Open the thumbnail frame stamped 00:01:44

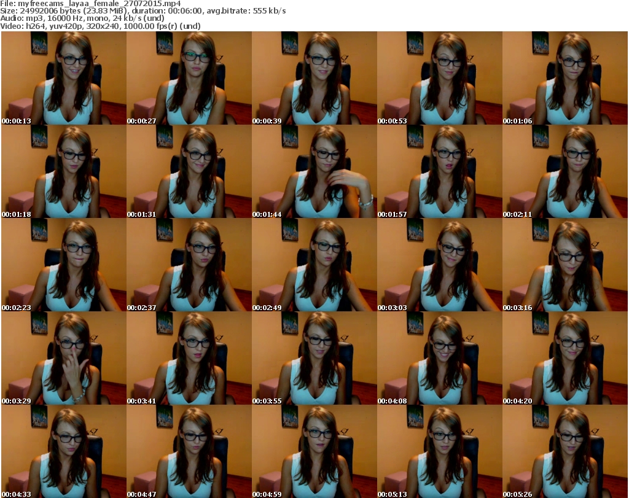314,171
